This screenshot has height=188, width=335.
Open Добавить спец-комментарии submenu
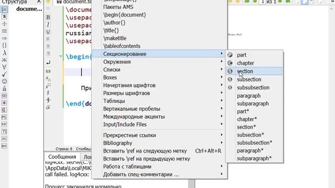coord(160,174)
